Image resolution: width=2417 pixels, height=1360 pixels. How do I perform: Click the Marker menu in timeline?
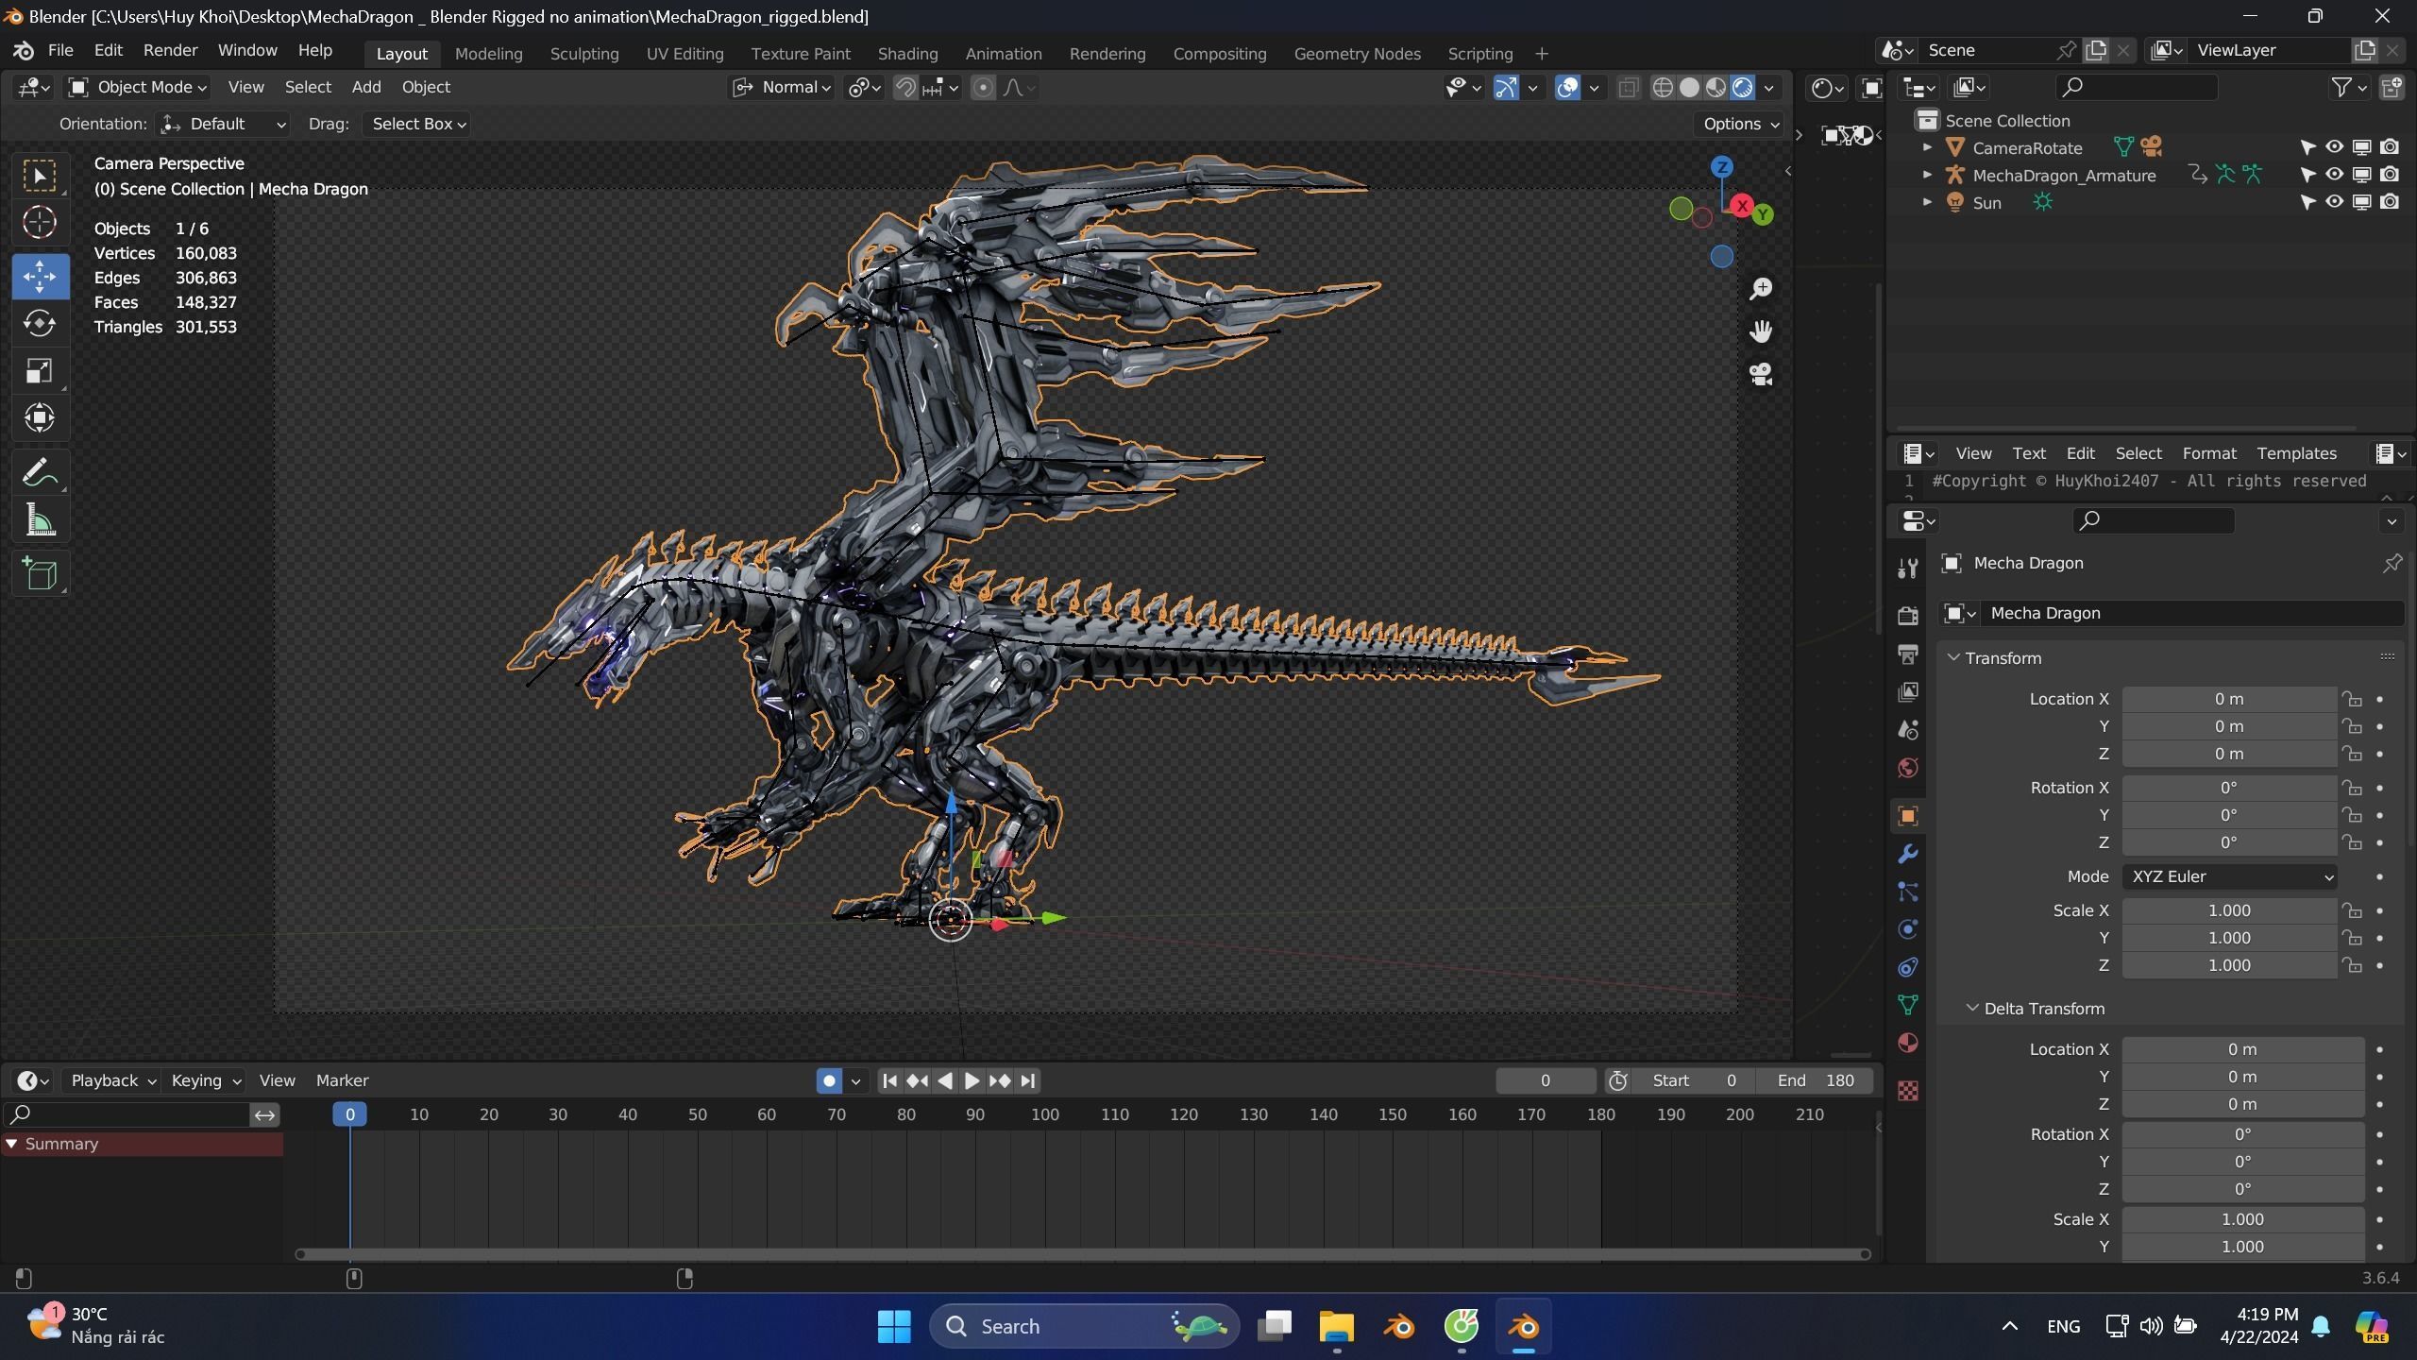point(342,1080)
